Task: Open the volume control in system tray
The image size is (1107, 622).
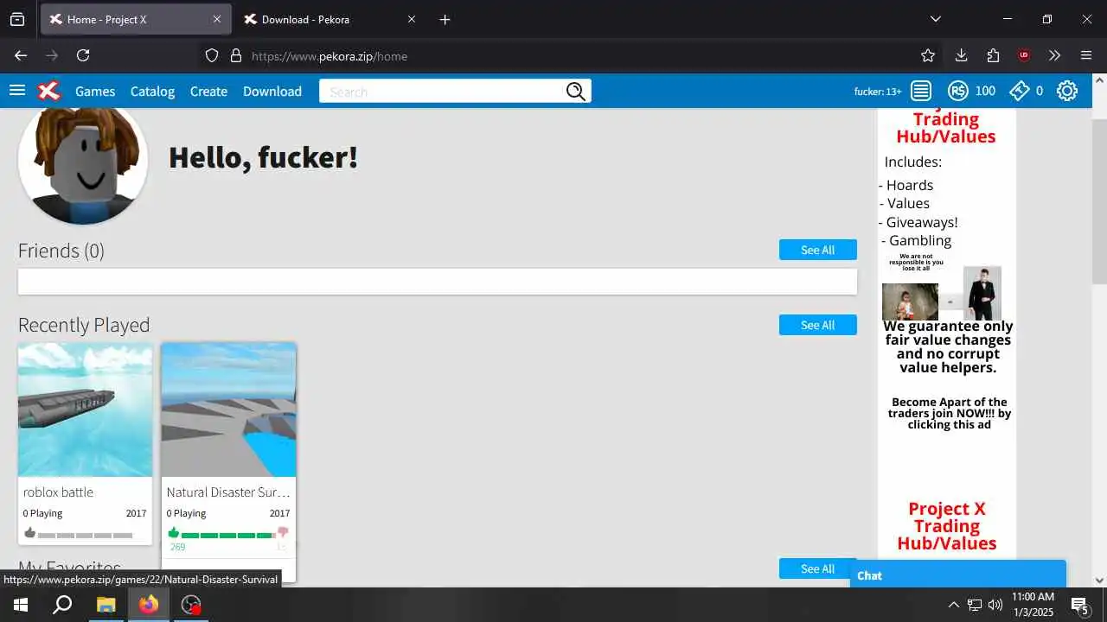Action: click(x=995, y=605)
